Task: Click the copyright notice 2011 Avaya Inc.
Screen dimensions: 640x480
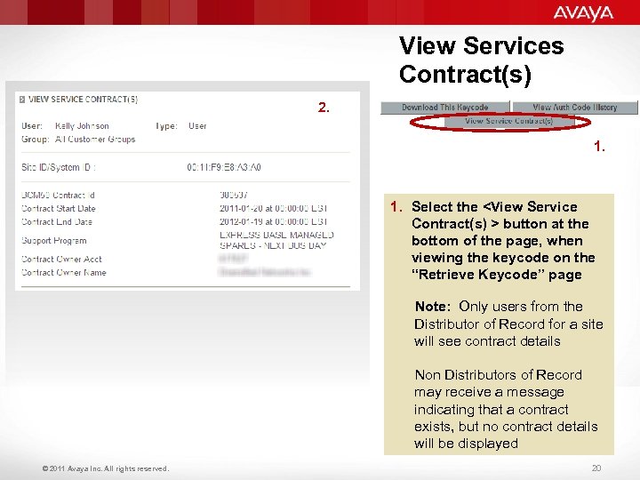Action: tap(105, 468)
